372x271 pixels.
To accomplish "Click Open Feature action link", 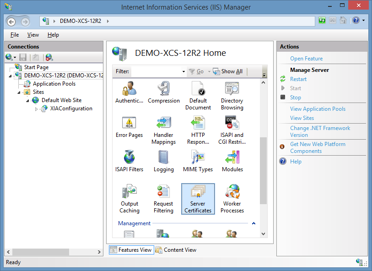I will pyautogui.click(x=306, y=59).
